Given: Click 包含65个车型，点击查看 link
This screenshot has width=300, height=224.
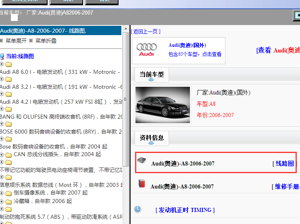Looking at the screenshot, I should pos(195,54).
